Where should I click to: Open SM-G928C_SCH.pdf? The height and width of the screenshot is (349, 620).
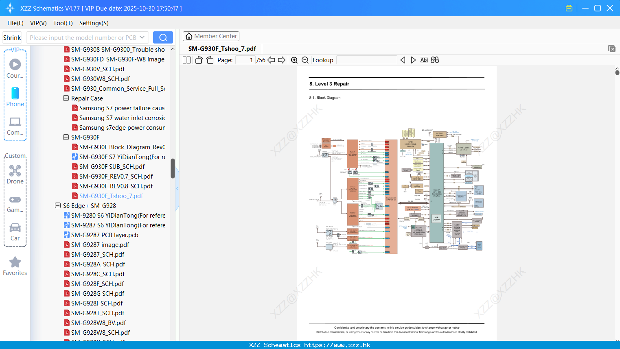(x=98, y=274)
